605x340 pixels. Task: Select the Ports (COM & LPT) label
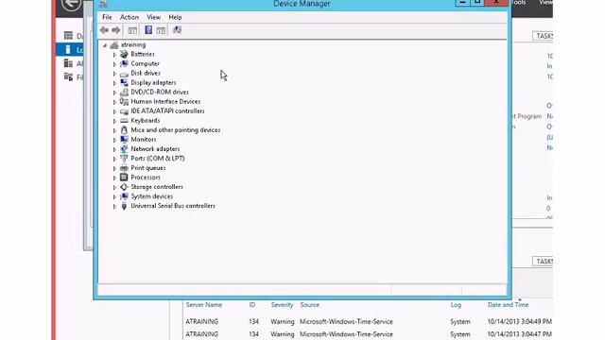coord(158,159)
